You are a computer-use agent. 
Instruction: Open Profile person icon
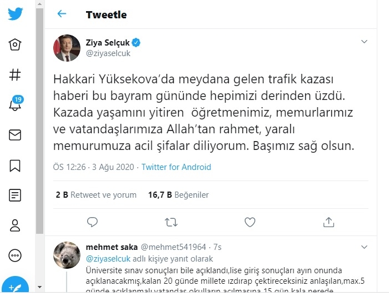click(x=15, y=225)
